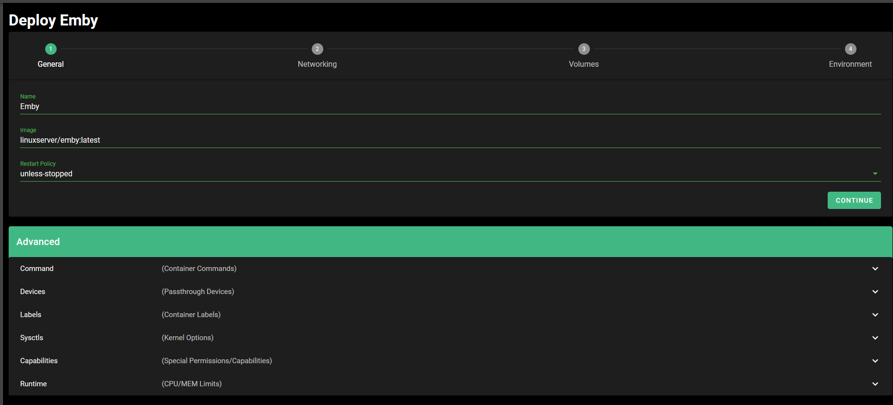
Task: Open the Environment step label
Action: (850, 64)
